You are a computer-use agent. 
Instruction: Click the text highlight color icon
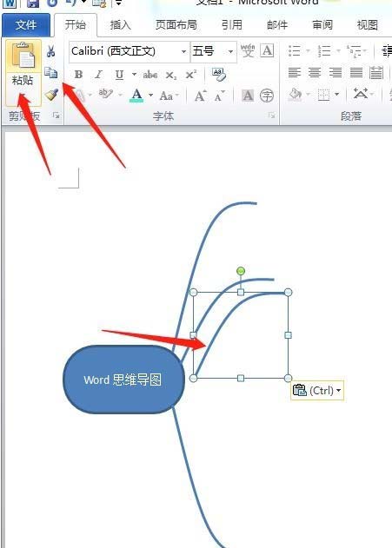(x=106, y=94)
